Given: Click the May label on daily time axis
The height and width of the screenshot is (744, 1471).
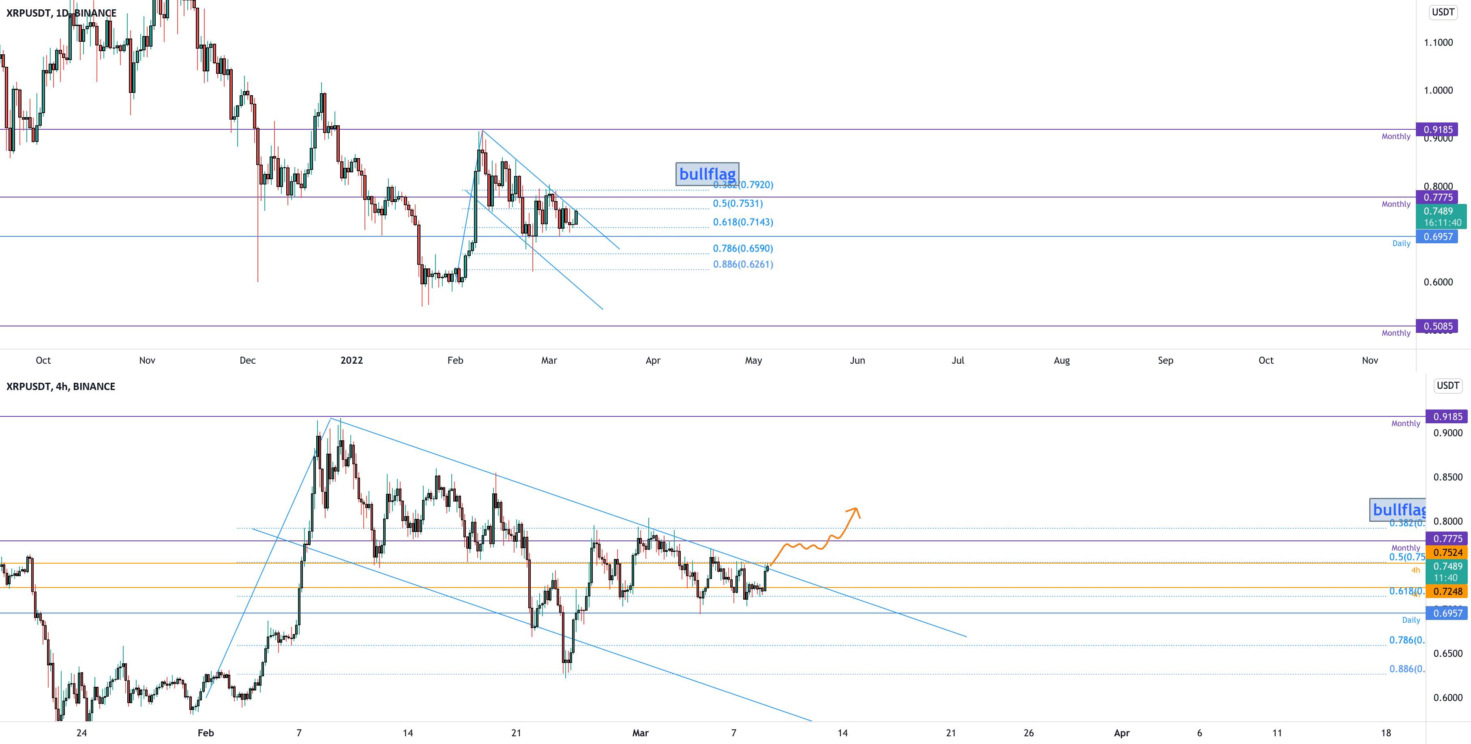Looking at the screenshot, I should (753, 360).
